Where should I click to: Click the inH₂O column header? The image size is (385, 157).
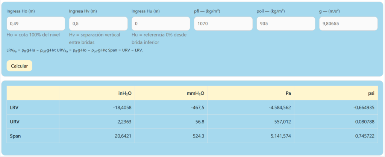click(124, 93)
